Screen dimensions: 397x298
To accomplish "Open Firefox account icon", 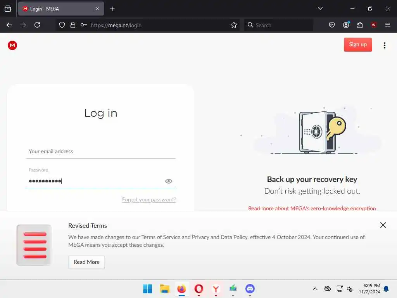I will [346, 25].
